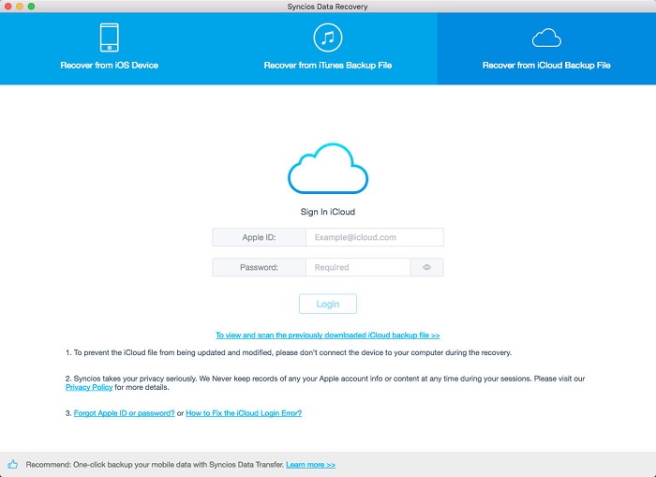Open How to Fix iCloud Login Error link
Viewport: 656px width, 477px height.
244,413
